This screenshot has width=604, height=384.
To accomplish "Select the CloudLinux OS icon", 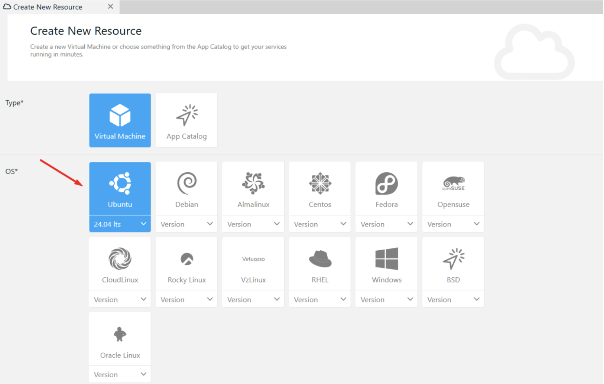I will tap(120, 259).
